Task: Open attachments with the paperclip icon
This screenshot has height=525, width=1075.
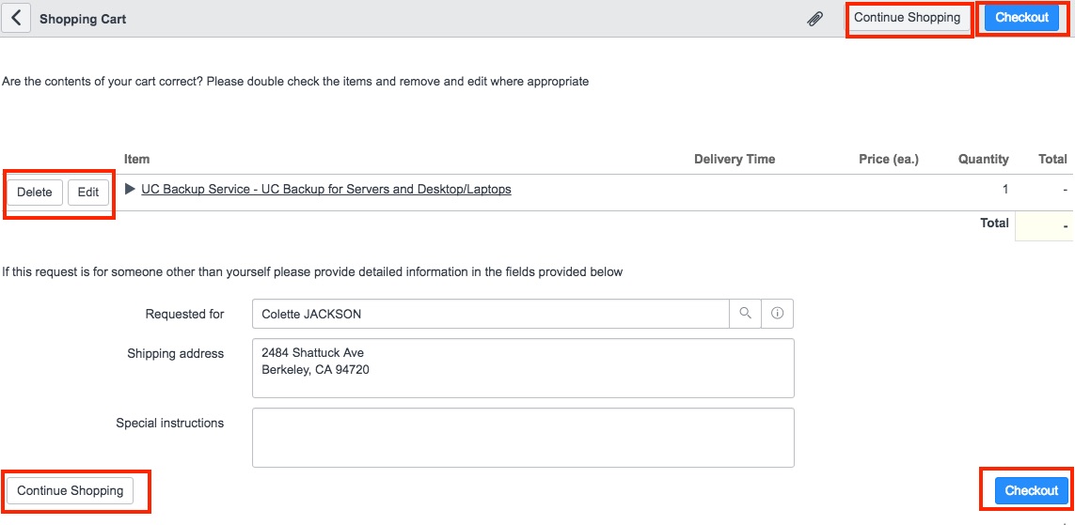Action: pyautogui.click(x=815, y=19)
